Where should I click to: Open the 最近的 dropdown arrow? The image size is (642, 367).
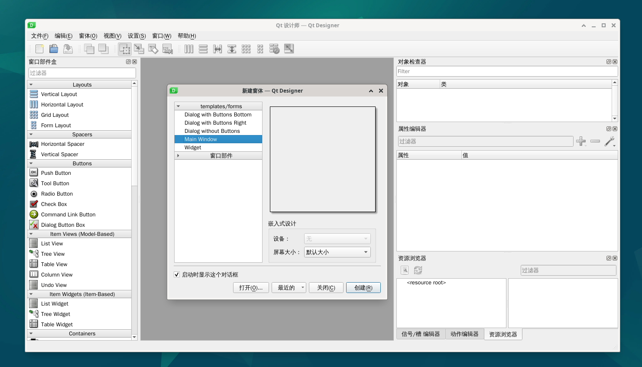click(303, 287)
